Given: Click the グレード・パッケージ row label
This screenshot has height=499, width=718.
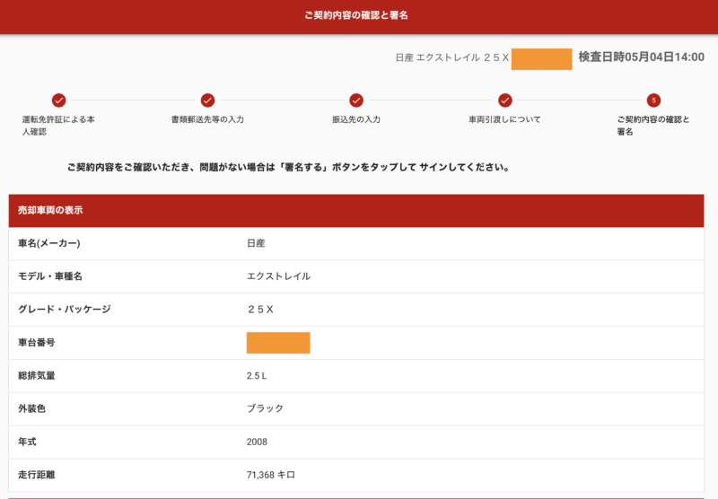Looking at the screenshot, I should coord(65,309).
